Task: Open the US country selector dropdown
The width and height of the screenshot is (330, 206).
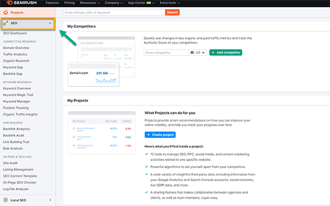Action: (198, 53)
